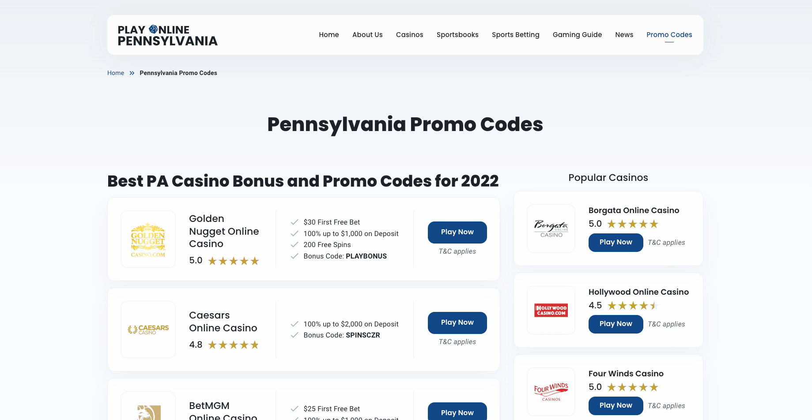Click the BetMGM lion logo
This screenshot has height=420, width=812.
tap(148, 412)
